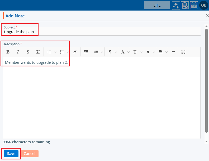Open the QB user profile avatar

click(204, 5)
